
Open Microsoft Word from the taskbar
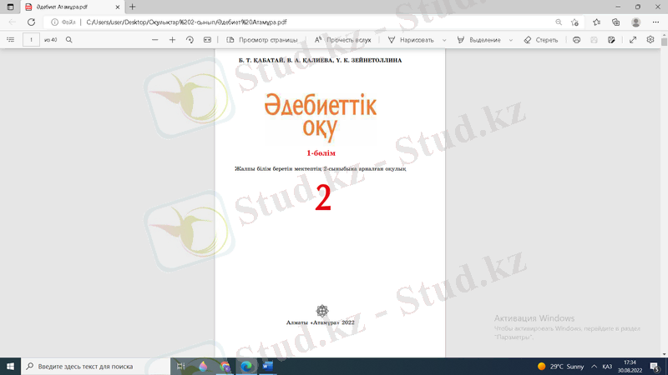pyautogui.click(x=268, y=366)
